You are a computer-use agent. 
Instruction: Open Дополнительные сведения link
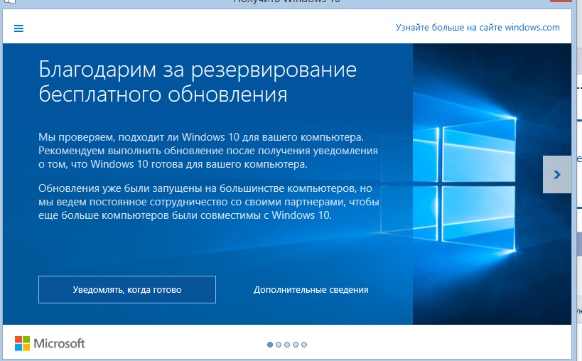click(311, 290)
